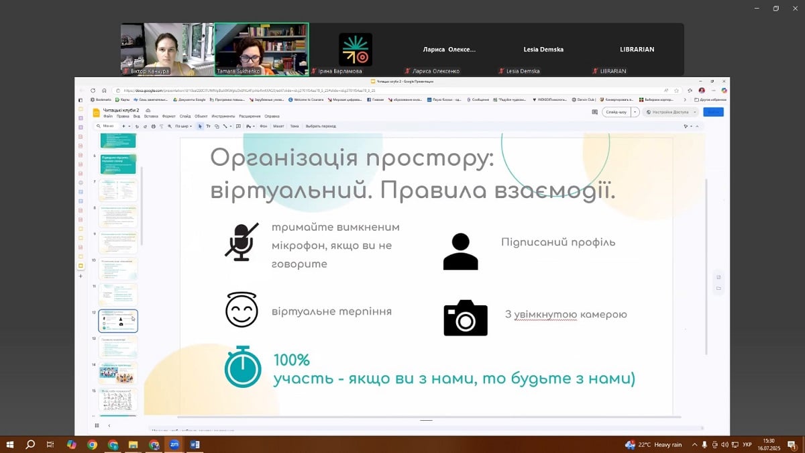Click the Windows Start button
The width and height of the screenshot is (805, 453).
point(9,444)
